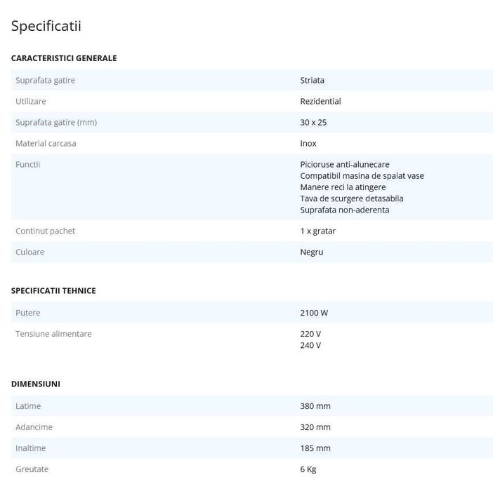Select the Inox material value
Image resolution: width=493 pixels, height=491 pixels.
(x=308, y=144)
